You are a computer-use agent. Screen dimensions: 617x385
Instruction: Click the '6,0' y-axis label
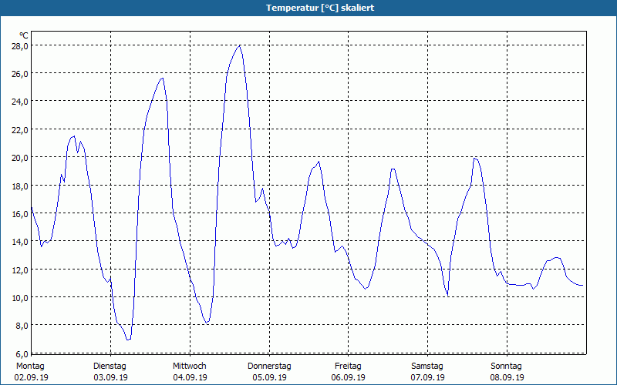[x=22, y=354]
